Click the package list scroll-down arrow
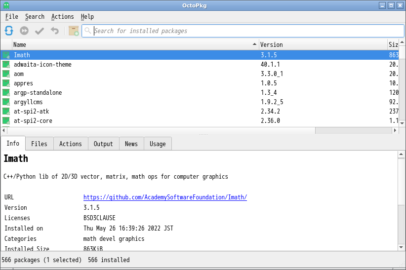 point(402,123)
